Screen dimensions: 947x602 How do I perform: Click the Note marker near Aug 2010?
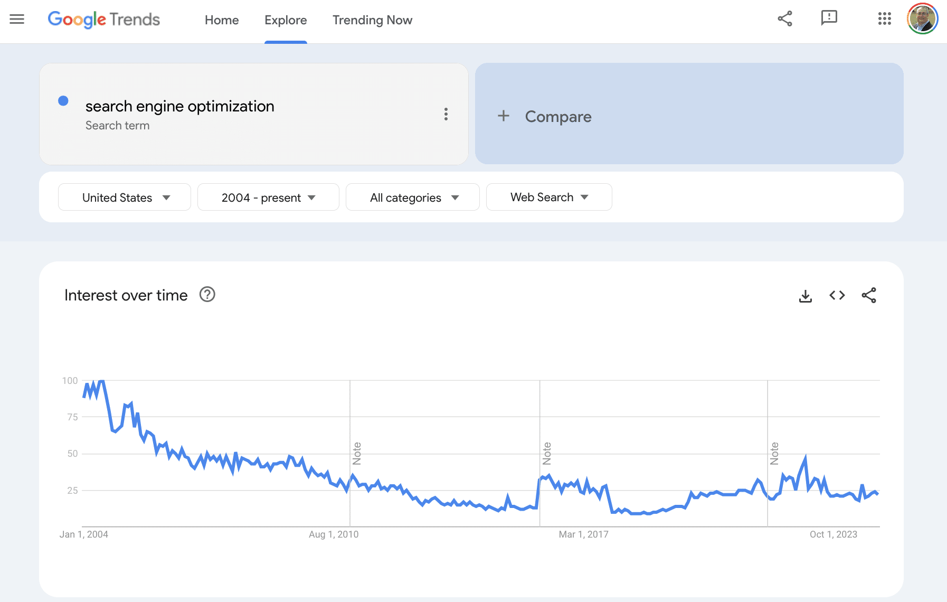(357, 454)
